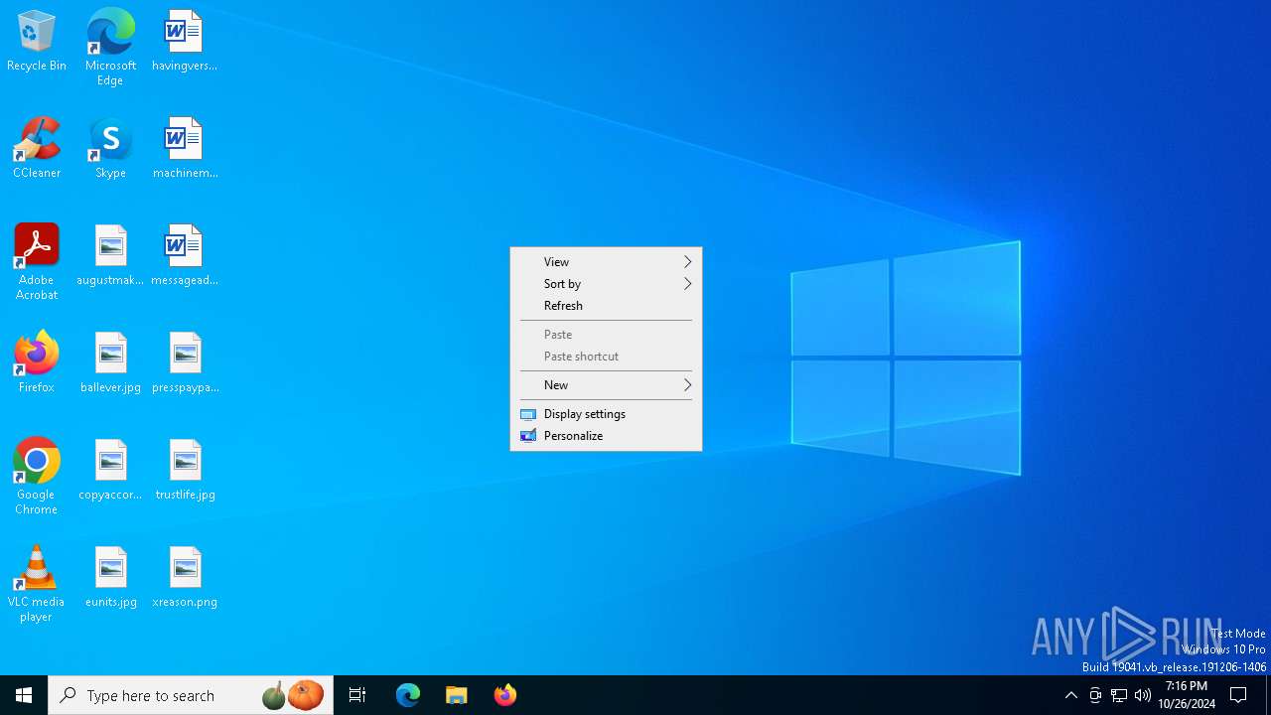Screen dimensions: 1271x715
Task: Open File Explorer from the taskbar
Action: (x=457, y=695)
